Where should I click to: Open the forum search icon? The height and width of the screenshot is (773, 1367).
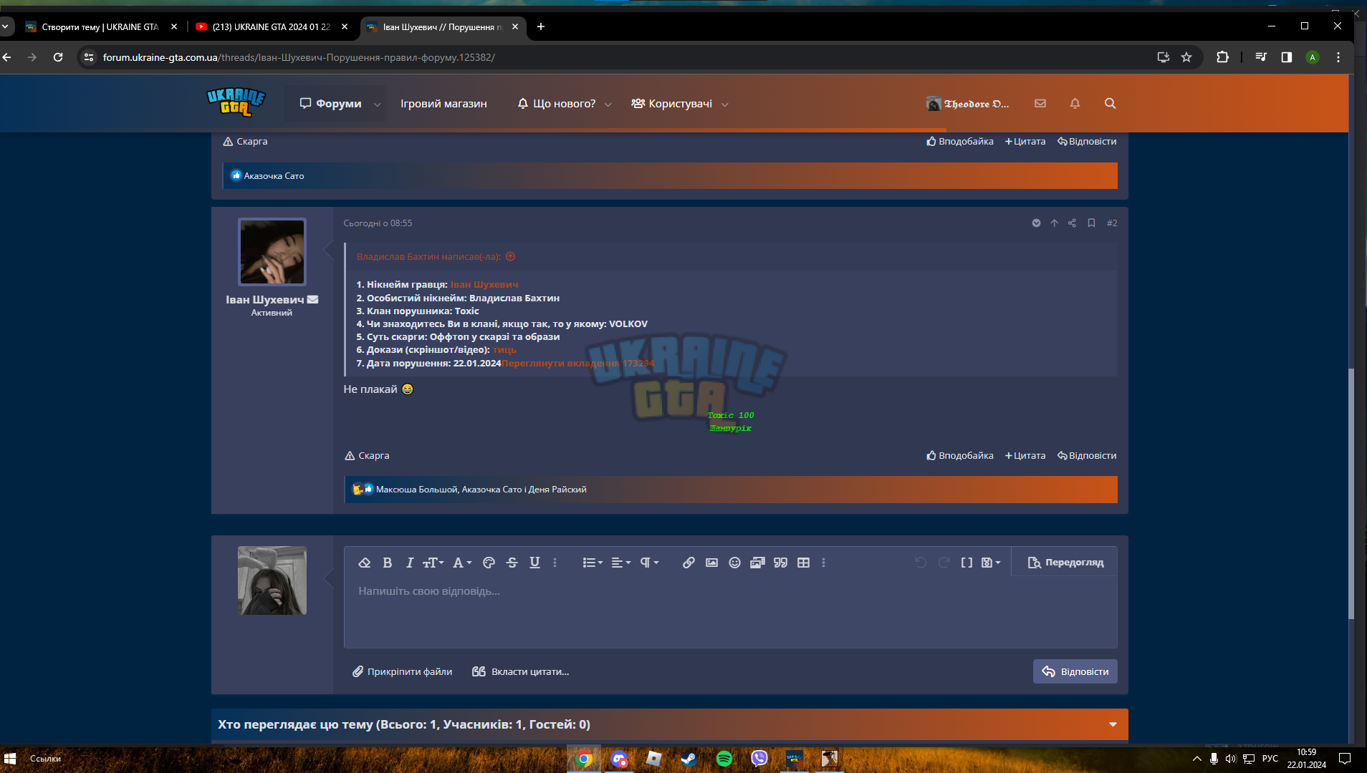(x=1110, y=104)
